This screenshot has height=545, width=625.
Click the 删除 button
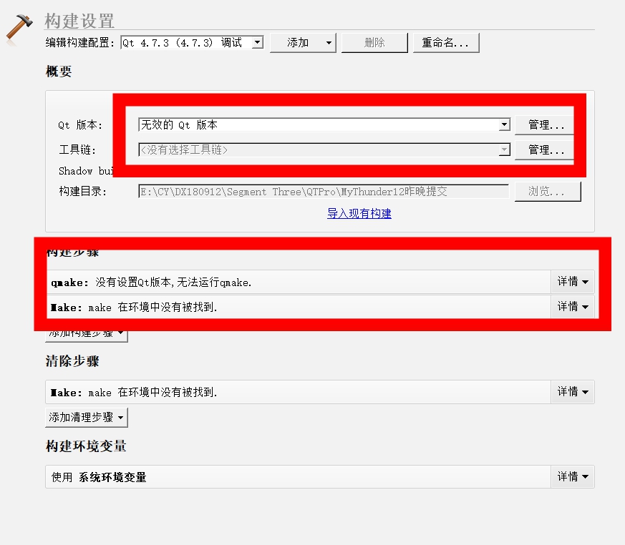pyautogui.click(x=374, y=42)
